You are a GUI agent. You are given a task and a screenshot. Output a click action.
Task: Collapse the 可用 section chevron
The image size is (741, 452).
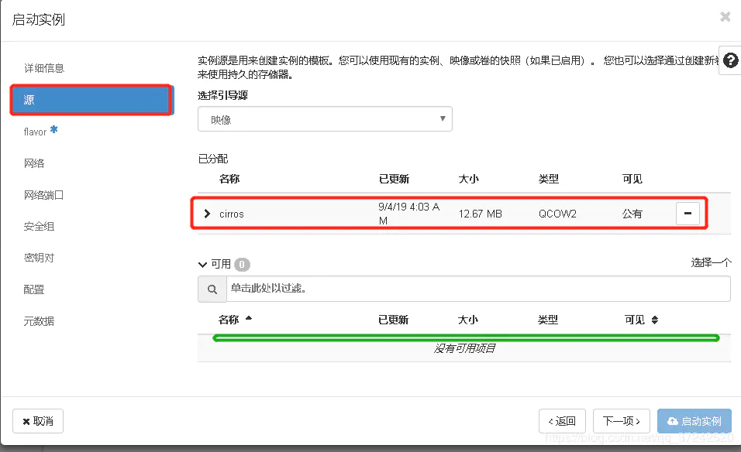(x=203, y=264)
